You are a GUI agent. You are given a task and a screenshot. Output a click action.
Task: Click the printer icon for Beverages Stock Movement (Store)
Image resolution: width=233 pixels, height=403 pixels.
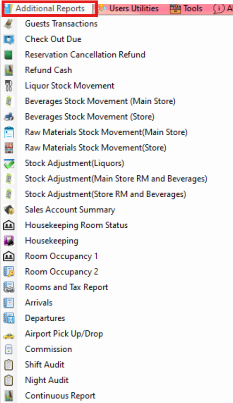pyautogui.click(x=9, y=117)
